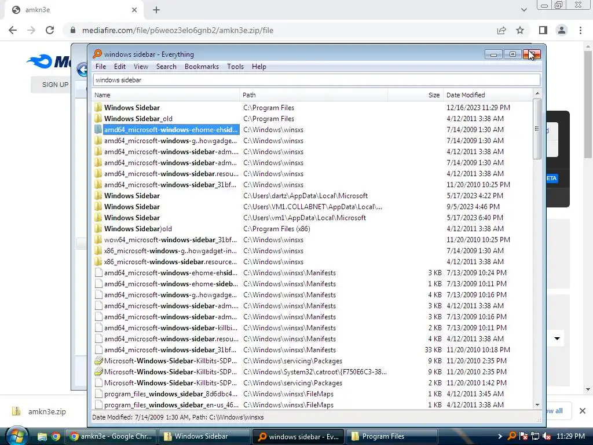
Task: Select program_files_windows_sidebar_en-us_46 file icon
Action: click(98, 405)
